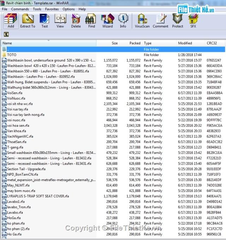The width and height of the screenshot is (226, 240).
Task: Open the Tools menu
Action: tap(37, 9)
